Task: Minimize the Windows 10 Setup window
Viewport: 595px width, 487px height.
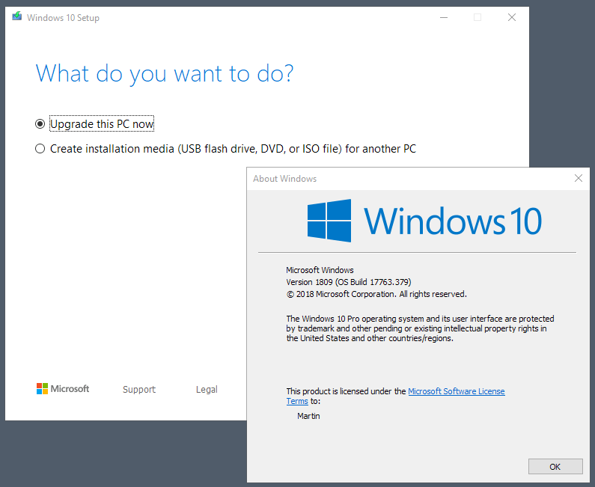Action: (444, 17)
